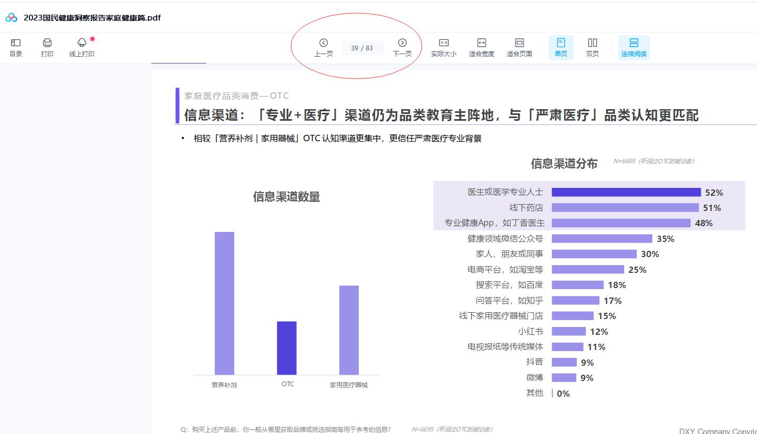The height and width of the screenshot is (434, 757).
Task: Open the 目录 table of contents panel
Action: pyautogui.click(x=16, y=47)
